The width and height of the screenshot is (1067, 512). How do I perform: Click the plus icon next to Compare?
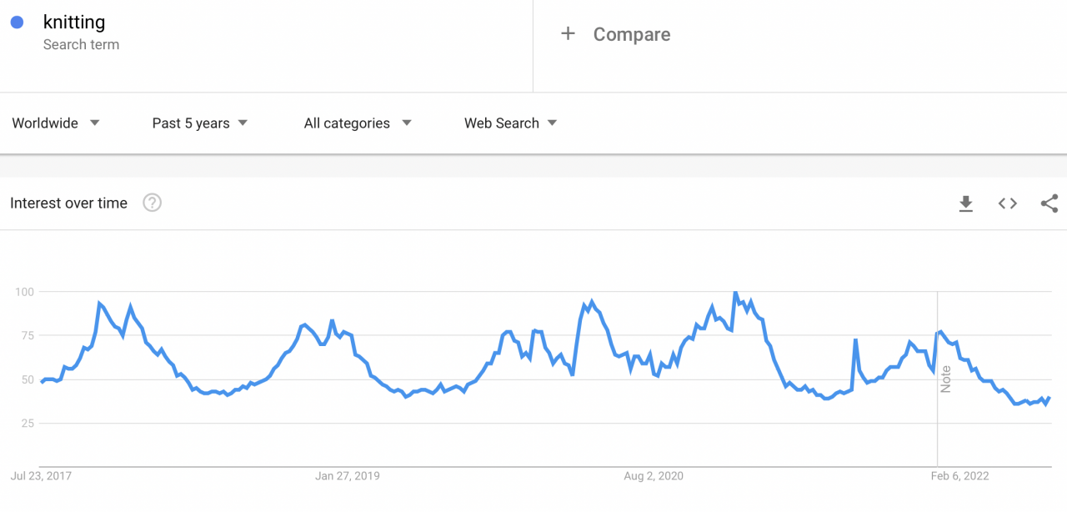coord(568,33)
